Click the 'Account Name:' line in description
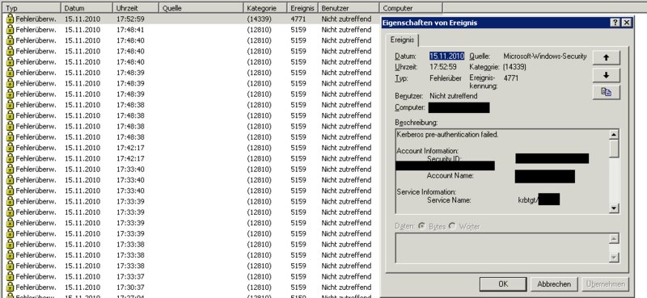The width and height of the screenshot is (647, 298). tap(450, 175)
